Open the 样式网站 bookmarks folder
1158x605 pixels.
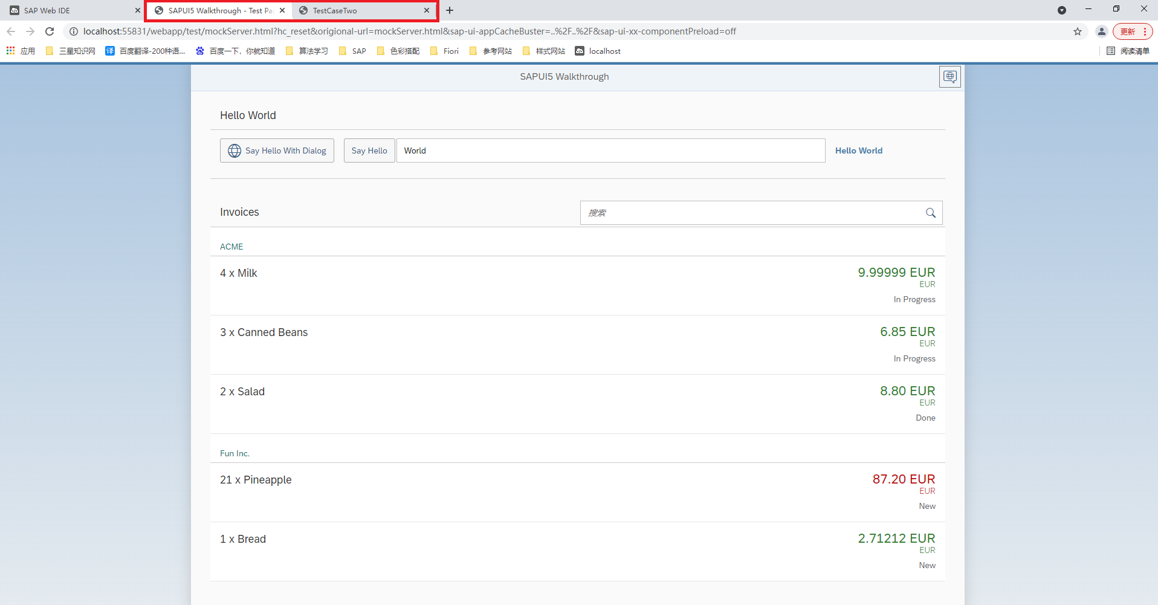(x=543, y=51)
